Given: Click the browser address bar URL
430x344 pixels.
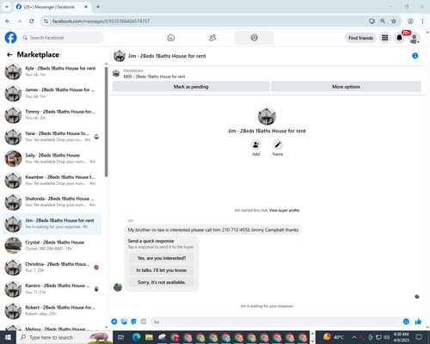Looking at the screenshot, I should click(101, 21).
